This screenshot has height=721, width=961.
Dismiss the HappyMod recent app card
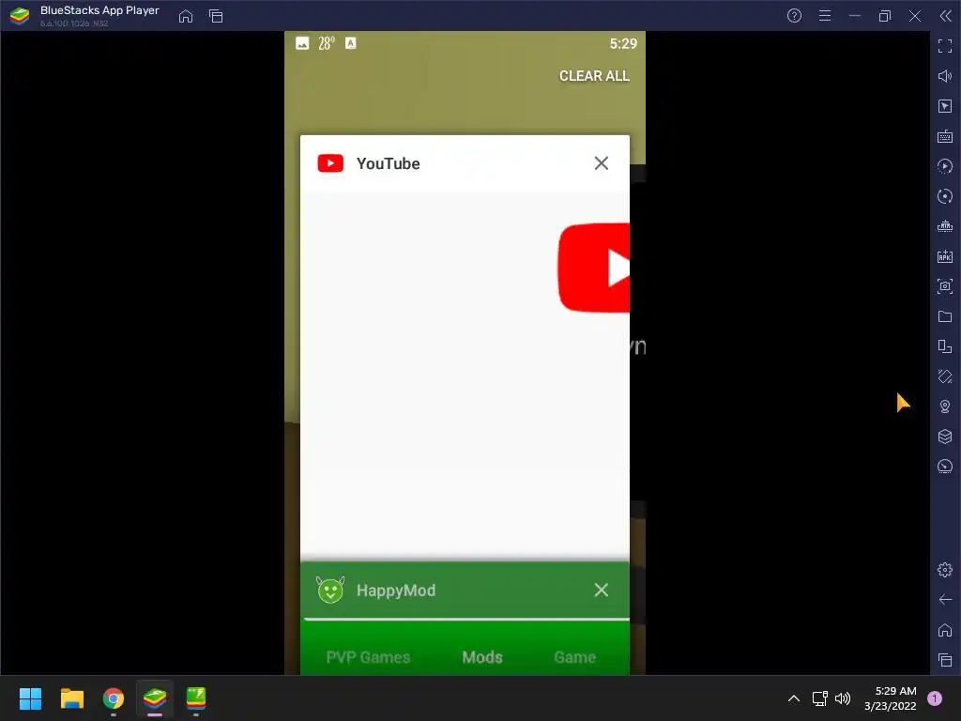(602, 590)
